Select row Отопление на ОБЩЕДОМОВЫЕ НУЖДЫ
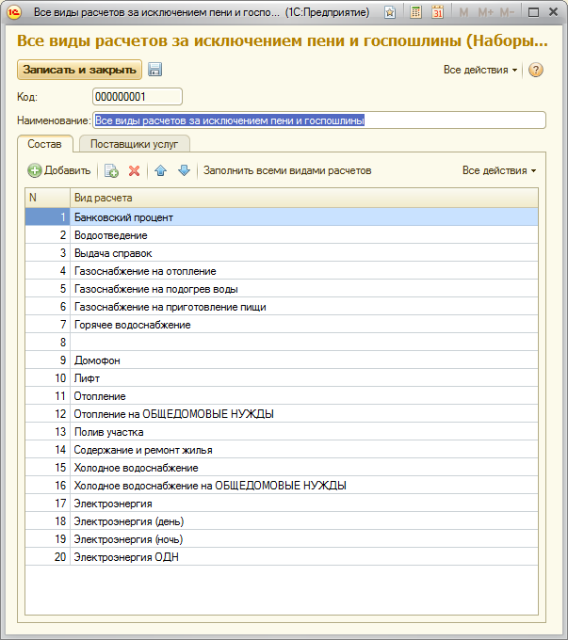Viewport: 568px width, 640px height. tap(282, 414)
